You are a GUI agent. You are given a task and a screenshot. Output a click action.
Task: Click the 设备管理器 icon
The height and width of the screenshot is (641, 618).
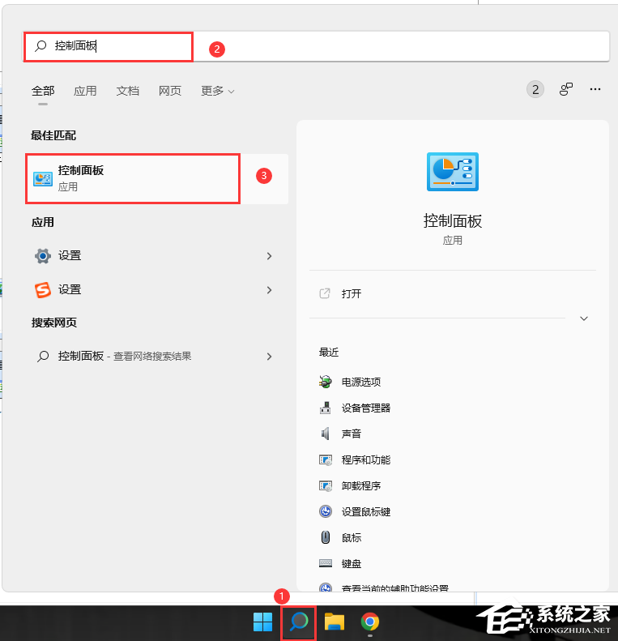(326, 408)
